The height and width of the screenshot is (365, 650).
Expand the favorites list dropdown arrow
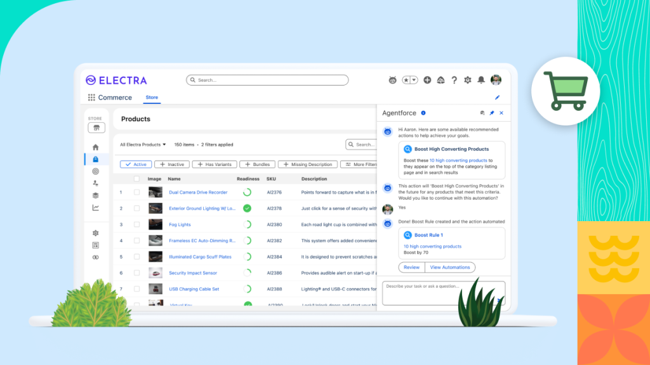tap(414, 80)
